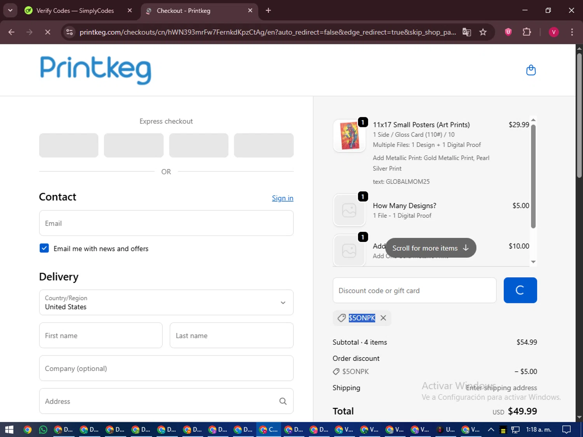Switch to Verify Codes — SimplyCodes tab
Screen dimensions: 583x437
pyautogui.click(x=75, y=10)
